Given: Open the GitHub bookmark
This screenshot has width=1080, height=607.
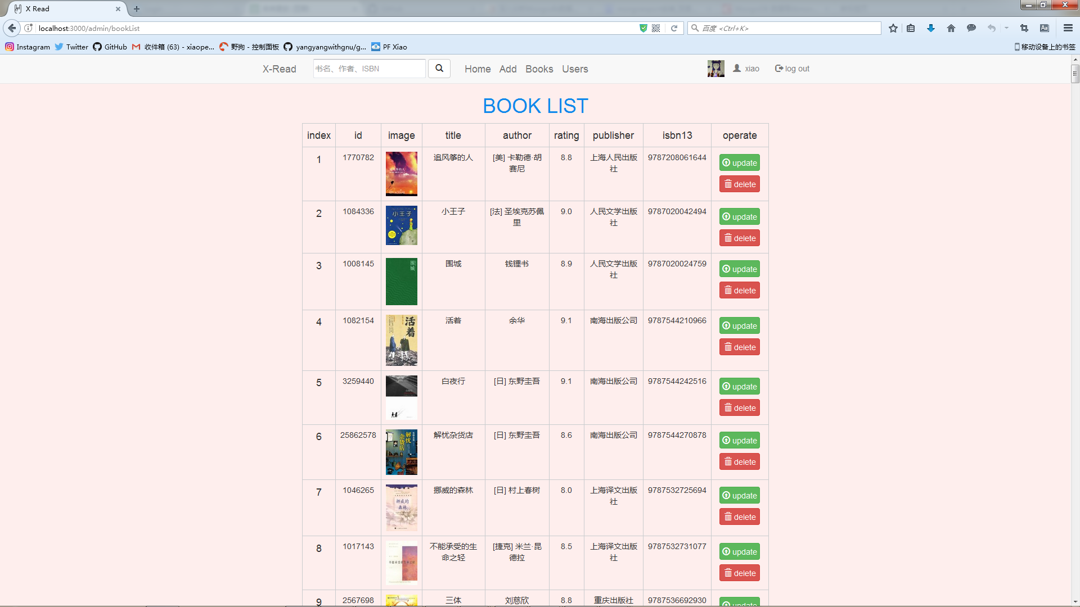Looking at the screenshot, I should [x=110, y=47].
